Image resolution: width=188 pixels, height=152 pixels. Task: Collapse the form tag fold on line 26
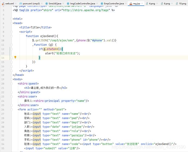pyautogui.click(x=12, y=109)
